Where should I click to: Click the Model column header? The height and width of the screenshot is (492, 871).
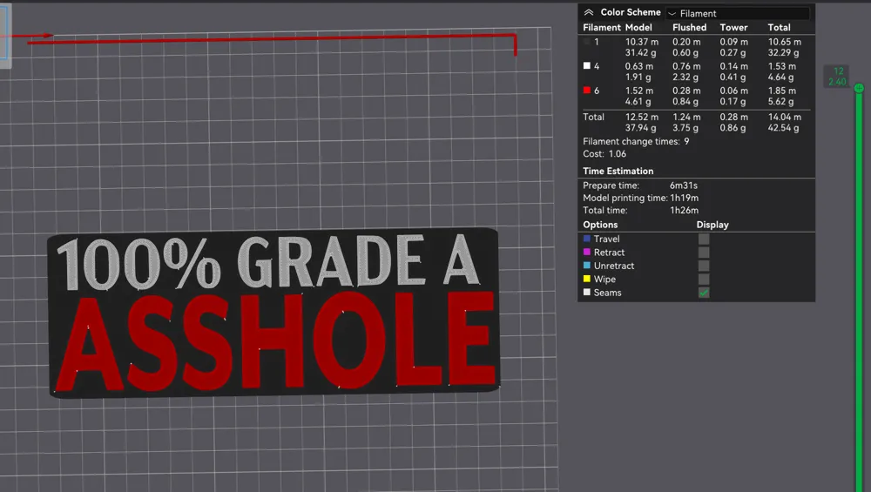tap(638, 27)
